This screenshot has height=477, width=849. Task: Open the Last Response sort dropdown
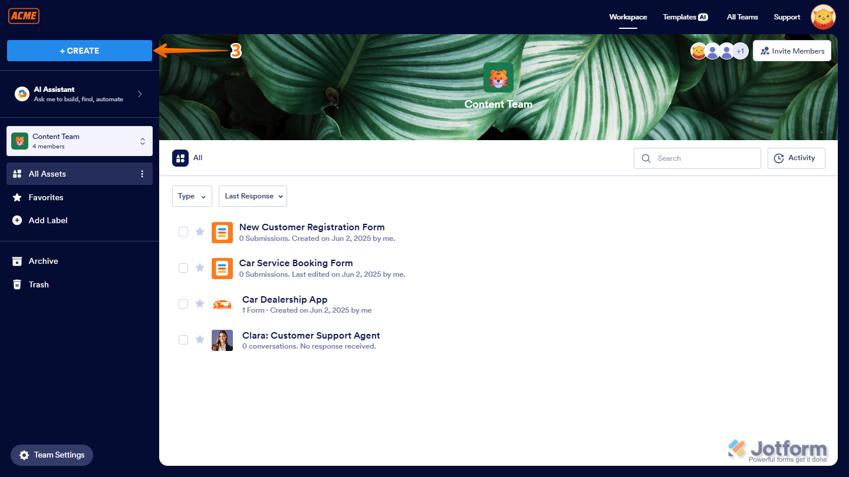coord(252,196)
